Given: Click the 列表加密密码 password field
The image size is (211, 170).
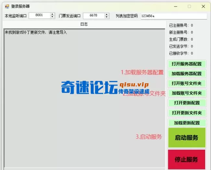Looking at the screenshot, I should click(174, 16).
